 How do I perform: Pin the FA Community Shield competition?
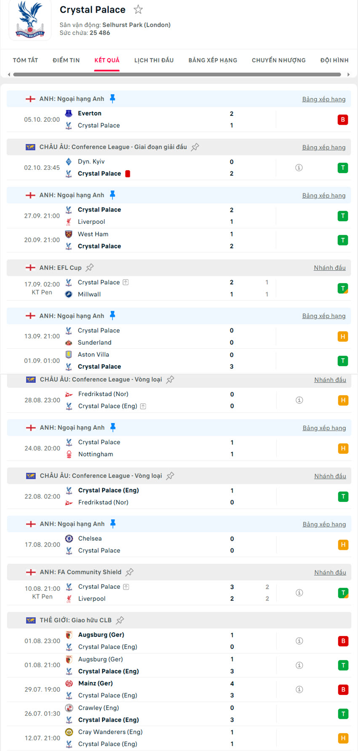pos(130,572)
